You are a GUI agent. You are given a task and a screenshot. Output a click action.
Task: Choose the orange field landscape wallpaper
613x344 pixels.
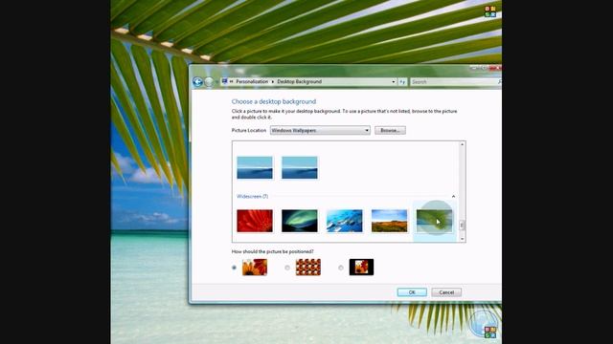(x=390, y=221)
